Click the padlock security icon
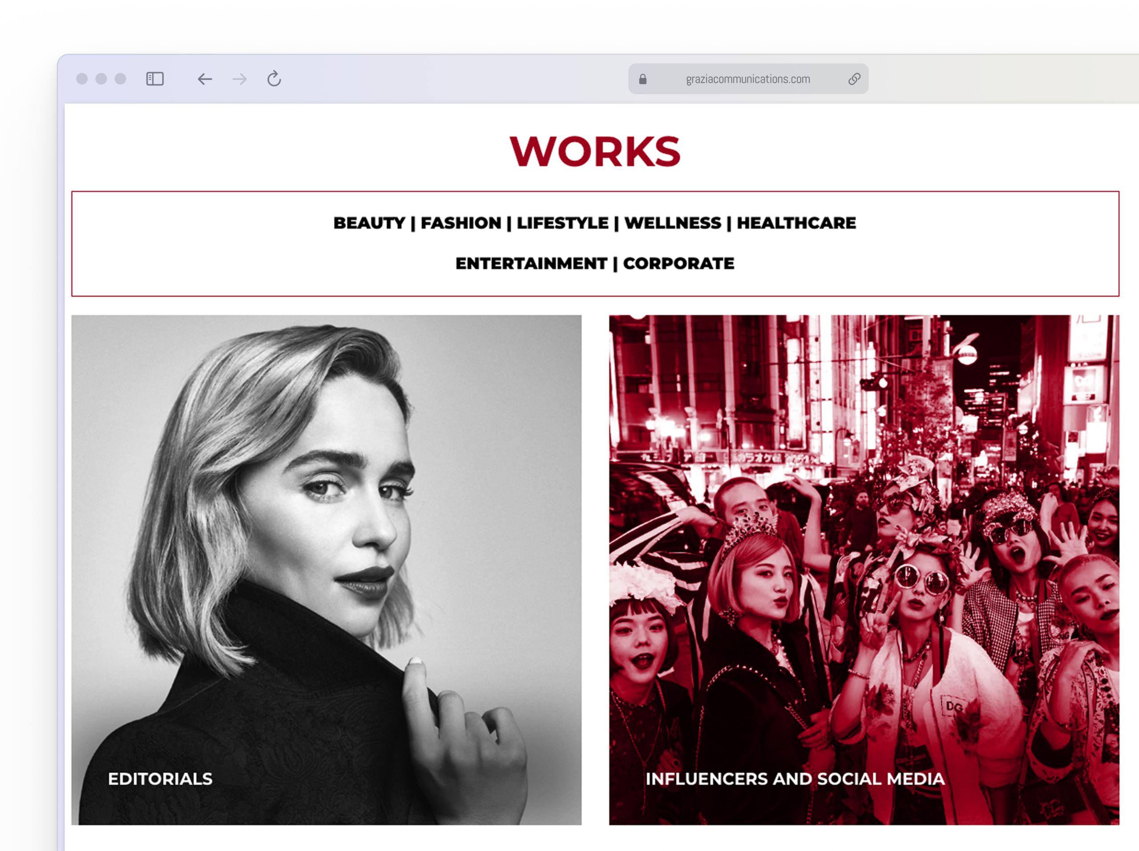The width and height of the screenshot is (1139, 851). pos(642,79)
